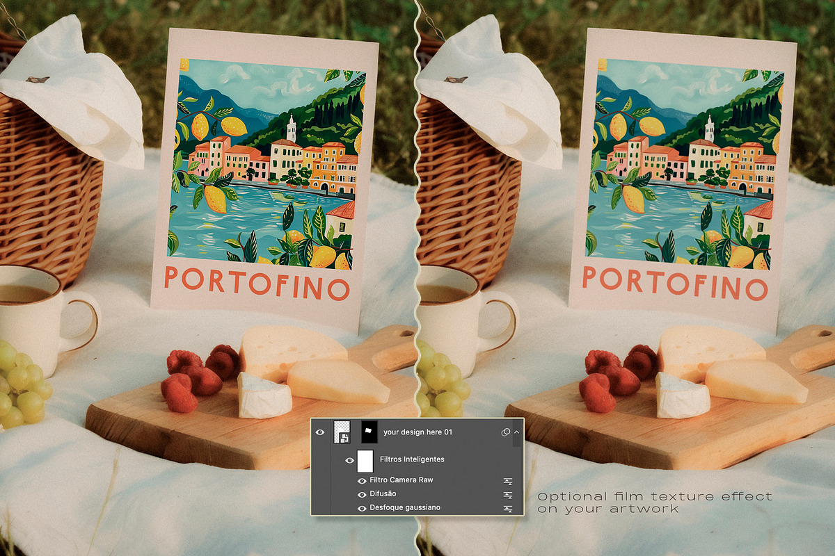
Task: Hide the Filtro Camera Raw filter
Action: pyautogui.click(x=362, y=480)
